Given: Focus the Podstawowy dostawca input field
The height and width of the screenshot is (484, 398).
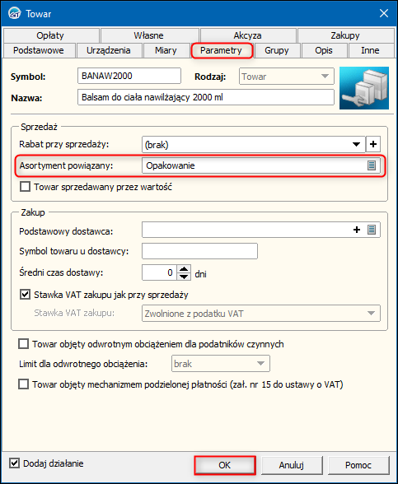Looking at the screenshot, I should (261, 230).
